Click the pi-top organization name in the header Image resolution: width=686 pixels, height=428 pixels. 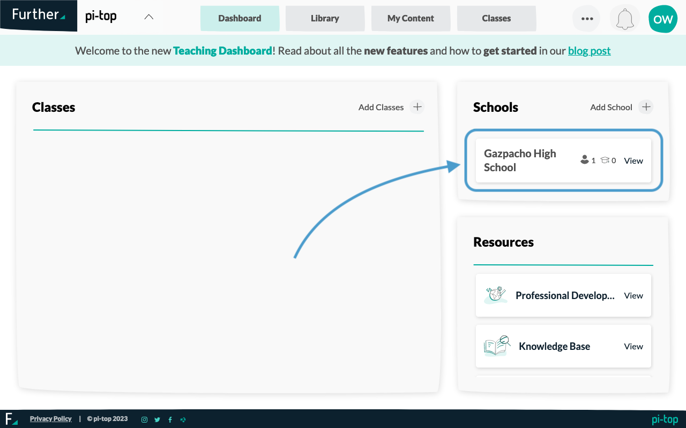[101, 17]
